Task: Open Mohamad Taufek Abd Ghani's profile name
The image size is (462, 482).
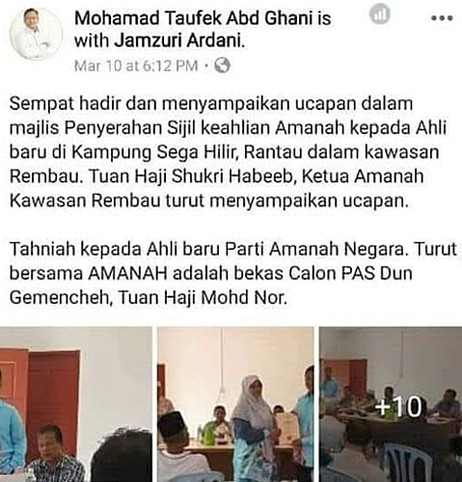Action: tap(192, 18)
